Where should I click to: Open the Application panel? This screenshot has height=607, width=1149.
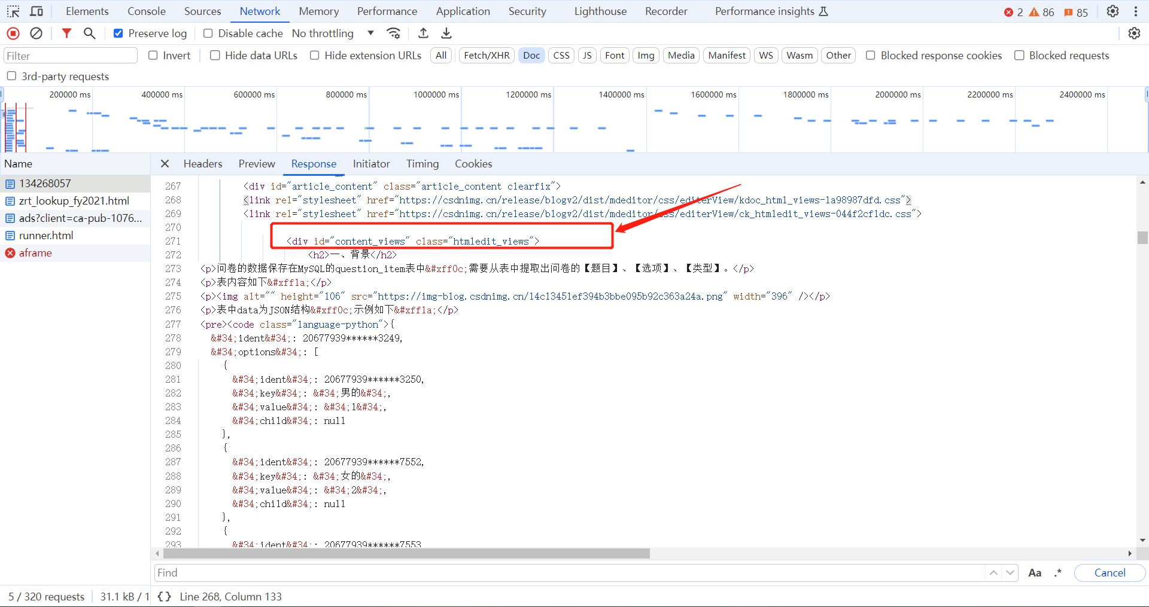[463, 11]
